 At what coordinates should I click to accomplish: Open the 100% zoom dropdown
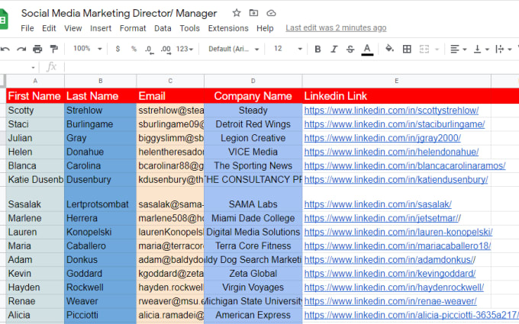click(x=87, y=49)
